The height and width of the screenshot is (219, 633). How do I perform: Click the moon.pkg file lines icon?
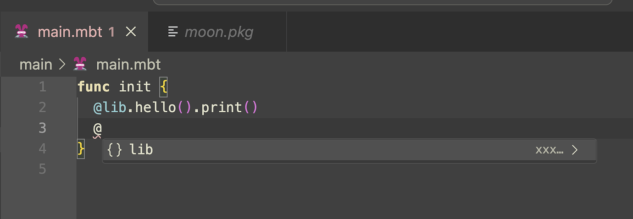click(x=173, y=32)
